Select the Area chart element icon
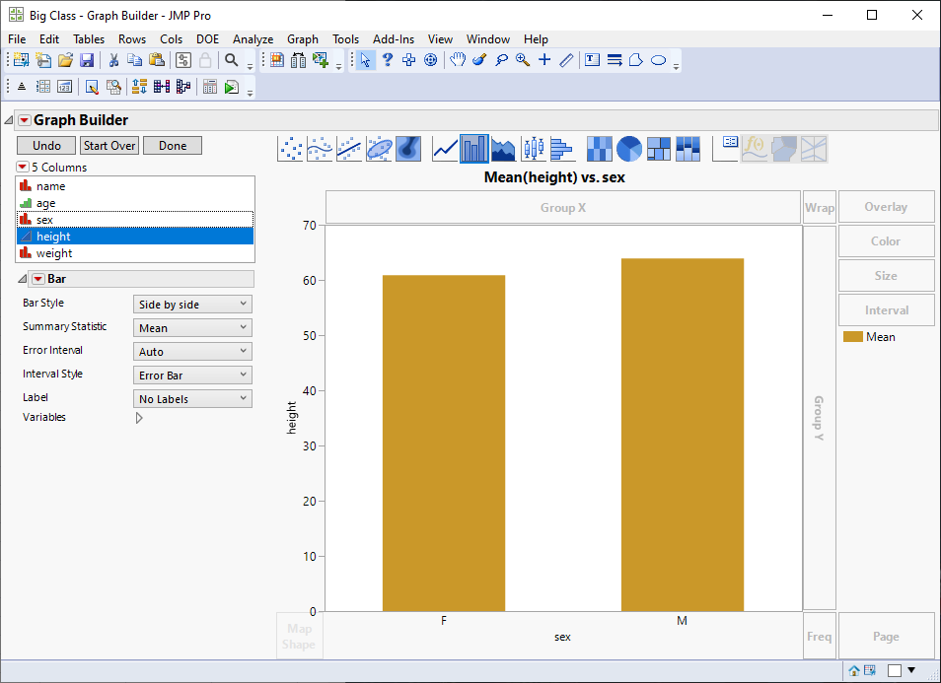This screenshot has width=941, height=683. 504,149
